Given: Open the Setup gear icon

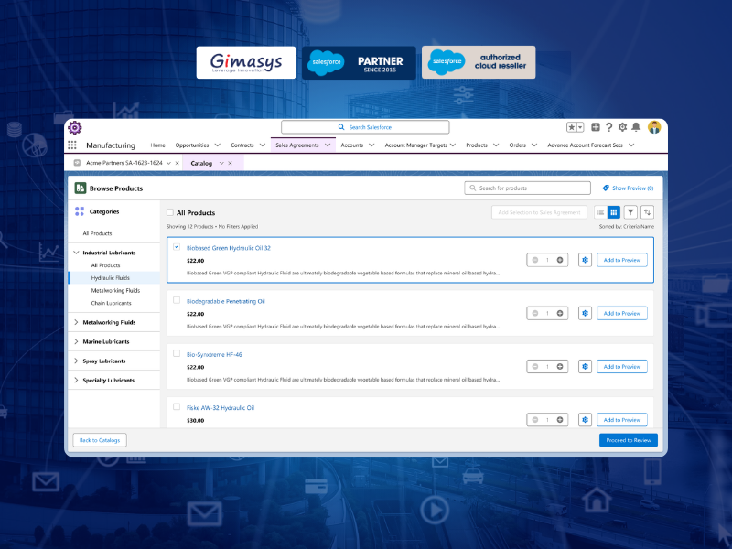Looking at the screenshot, I should pos(622,127).
